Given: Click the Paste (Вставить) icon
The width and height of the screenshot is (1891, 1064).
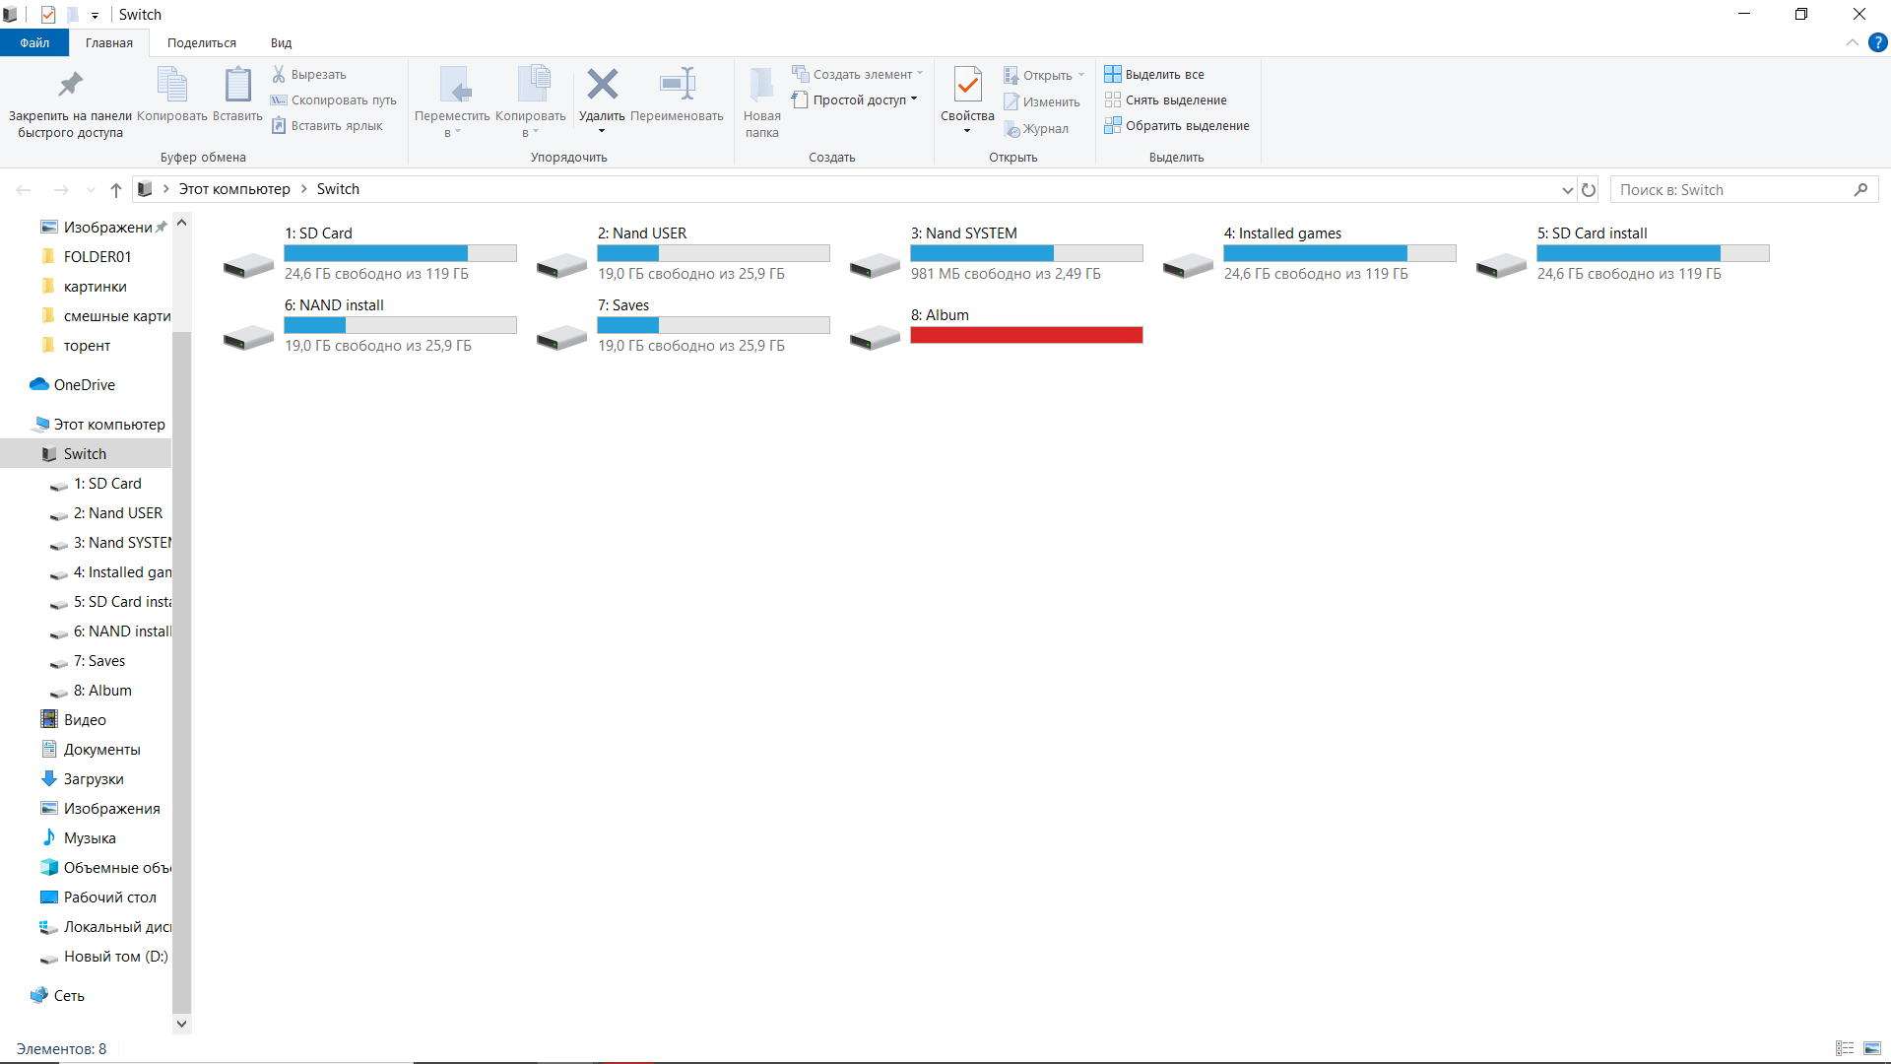Looking at the screenshot, I should (237, 85).
